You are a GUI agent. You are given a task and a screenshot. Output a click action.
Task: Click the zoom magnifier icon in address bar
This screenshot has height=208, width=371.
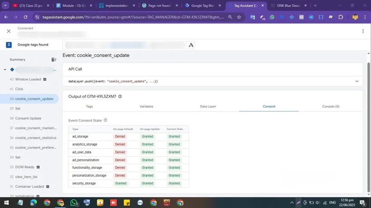coord(230,17)
